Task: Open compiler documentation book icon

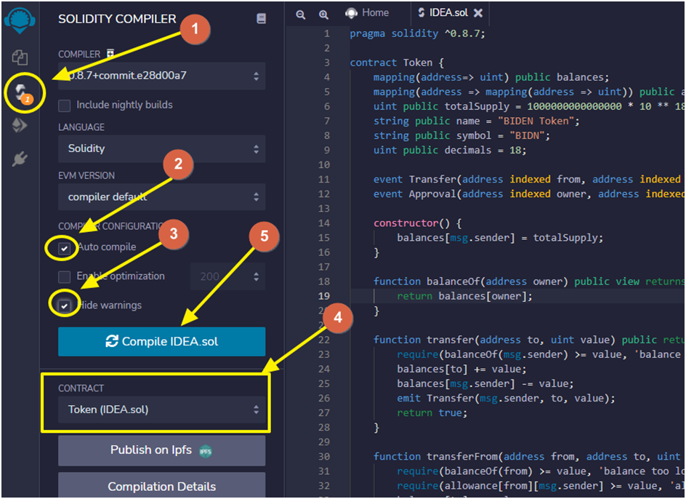Action: point(261,18)
